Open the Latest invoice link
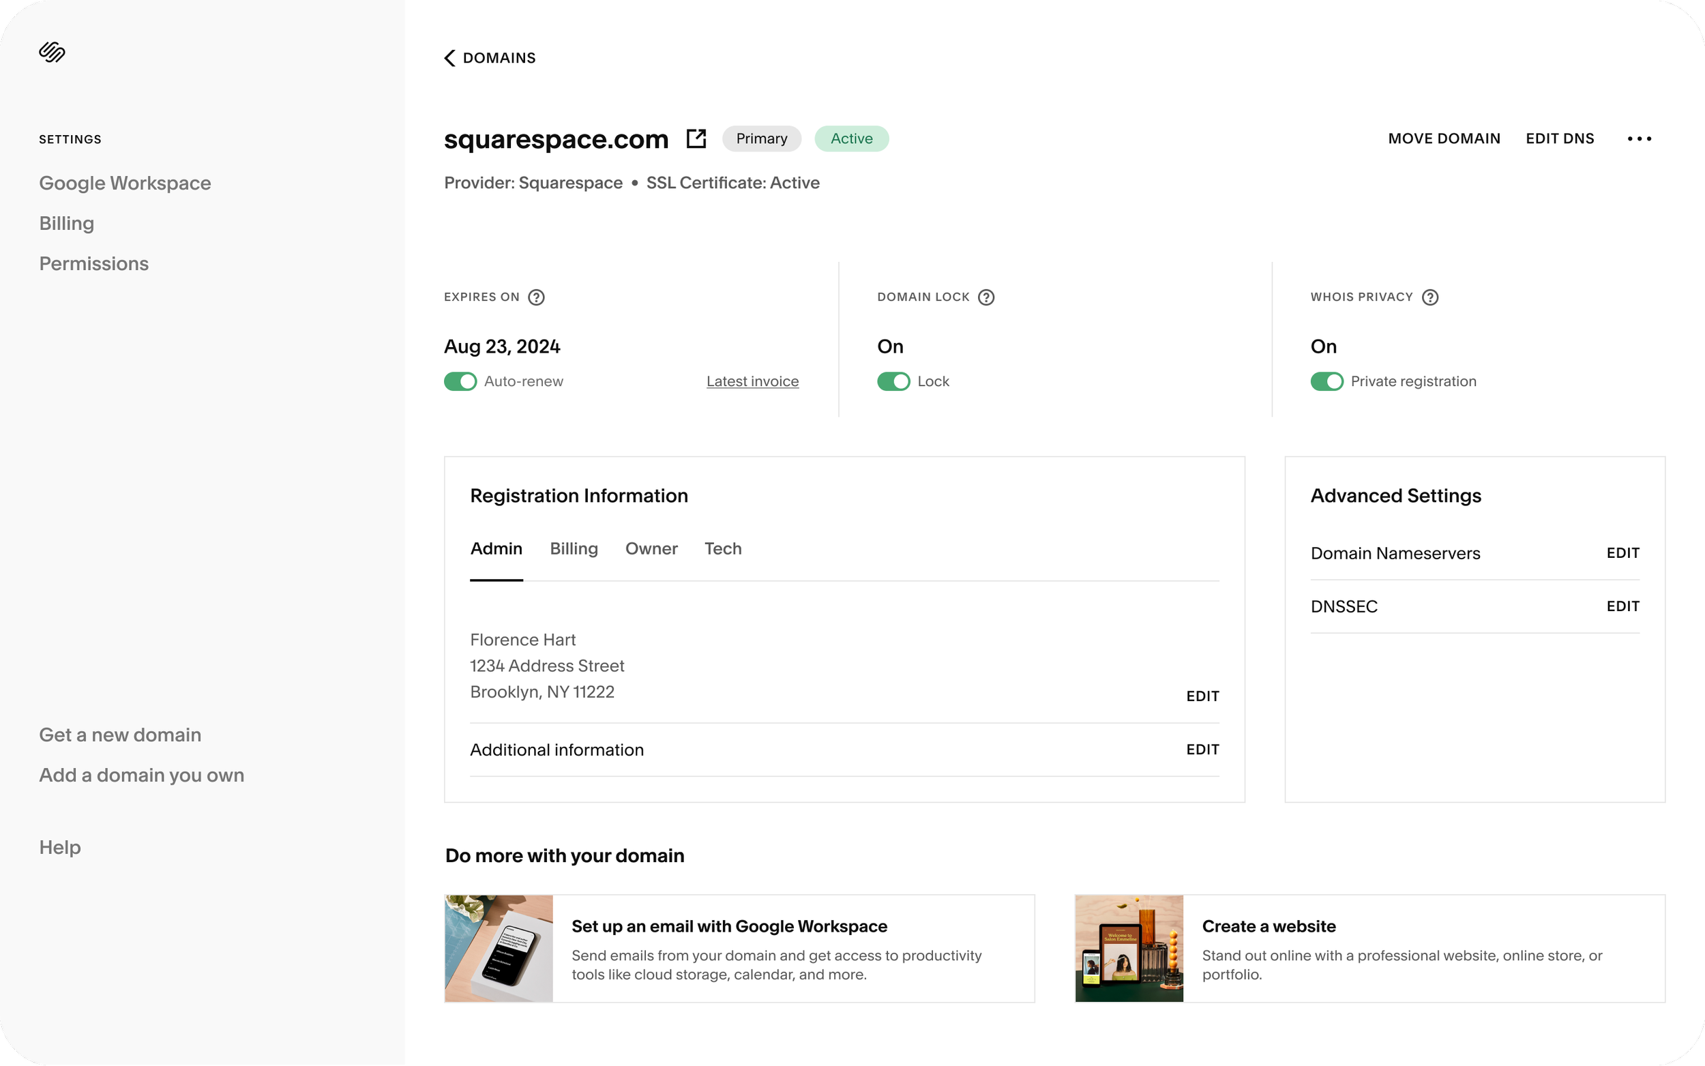This screenshot has width=1705, height=1066. click(752, 381)
